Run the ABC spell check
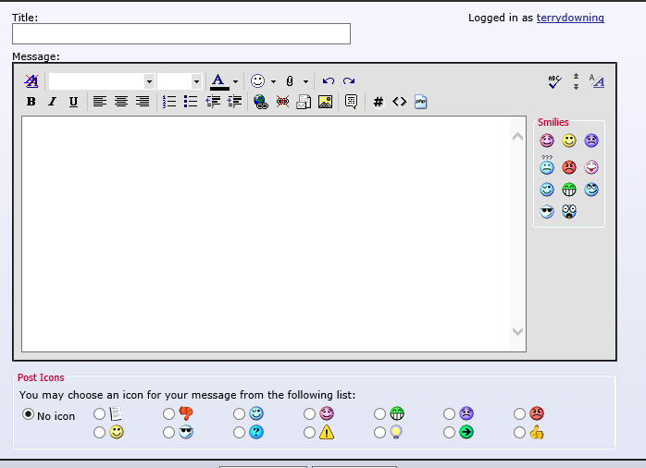 [554, 81]
